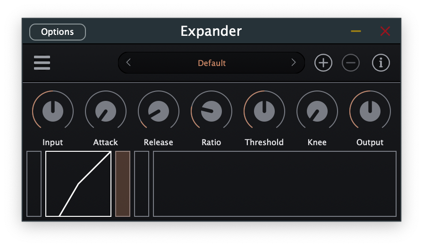Viewport: 423px width, 247px height.
Task: Click the Input label
Action: click(x=52, y=142)
